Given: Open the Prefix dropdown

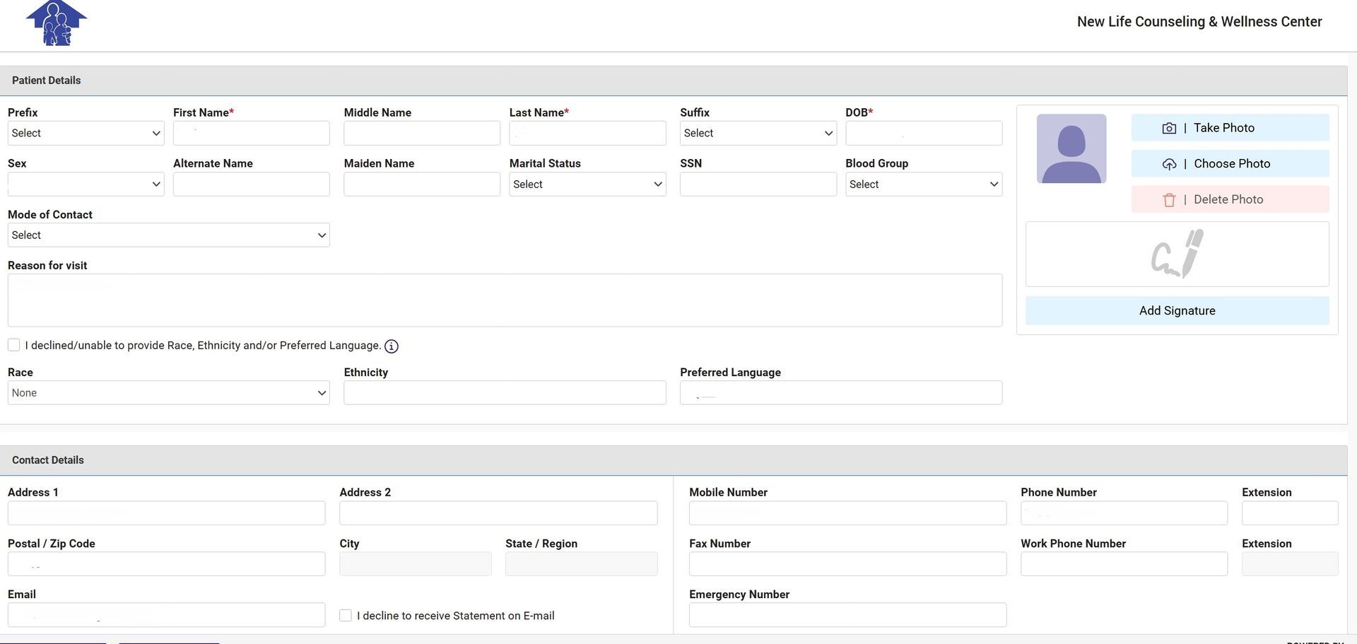Looking at the screenshot, I should pyautogui.click(x=86, y=134).
